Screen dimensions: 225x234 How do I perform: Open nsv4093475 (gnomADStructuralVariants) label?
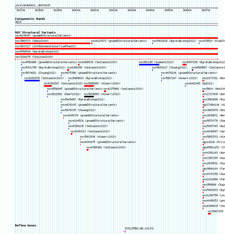pos(108,142)
